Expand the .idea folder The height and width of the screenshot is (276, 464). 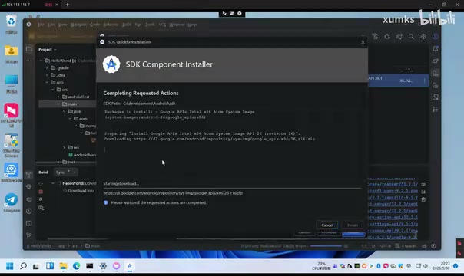click(47, 75)
